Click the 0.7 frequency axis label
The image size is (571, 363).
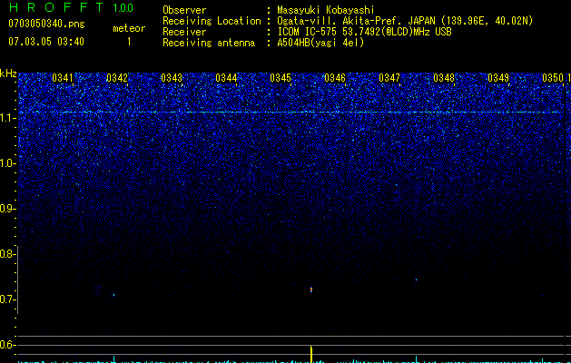coord(8,299)
